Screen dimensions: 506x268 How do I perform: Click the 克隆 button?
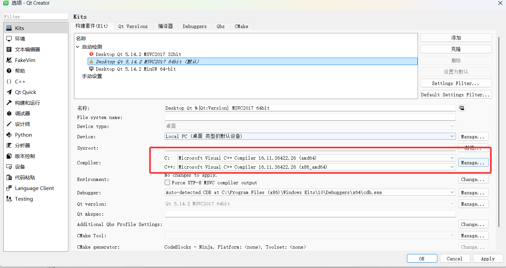pos(456,49)
